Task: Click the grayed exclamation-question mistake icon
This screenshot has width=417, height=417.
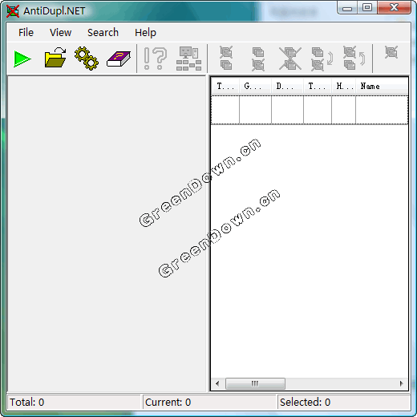Action: [155, 59]
